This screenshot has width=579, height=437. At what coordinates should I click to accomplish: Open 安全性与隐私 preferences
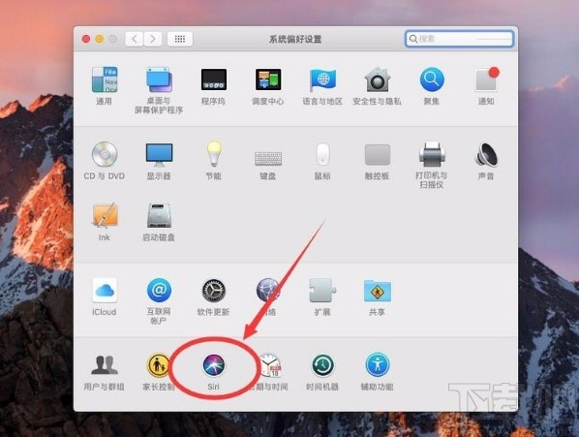click(377, 79)
